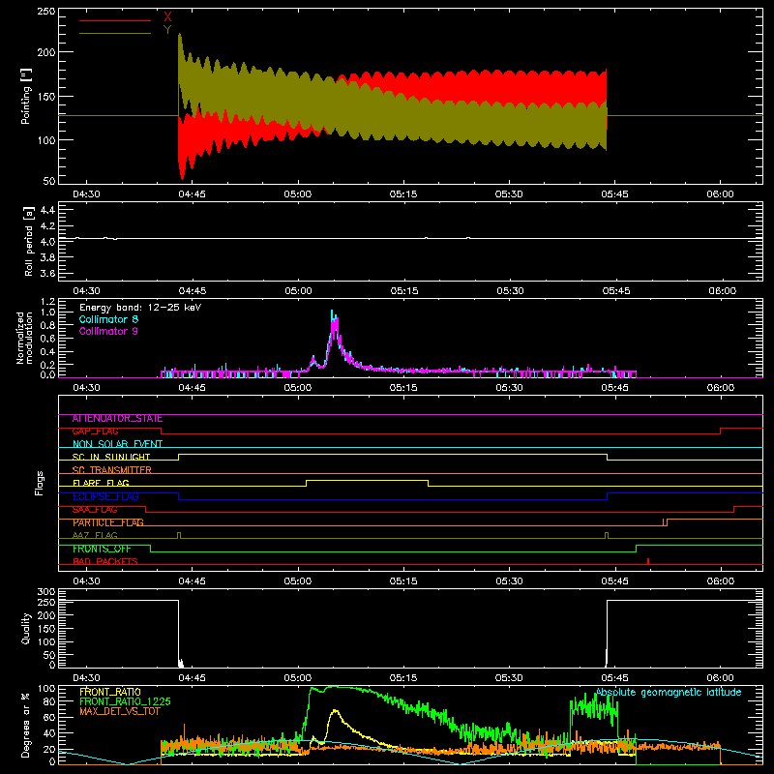Viewport: 774px width, 774px height.
Task: Click the 3.6 tick on Roll period axis
Action: point(47,274)
